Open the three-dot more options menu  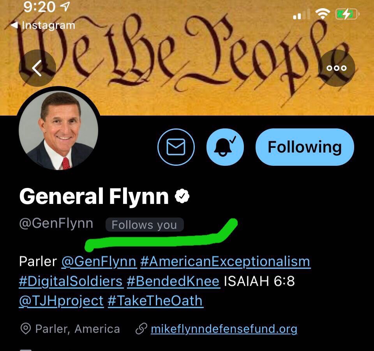click(x=337, y=68)
